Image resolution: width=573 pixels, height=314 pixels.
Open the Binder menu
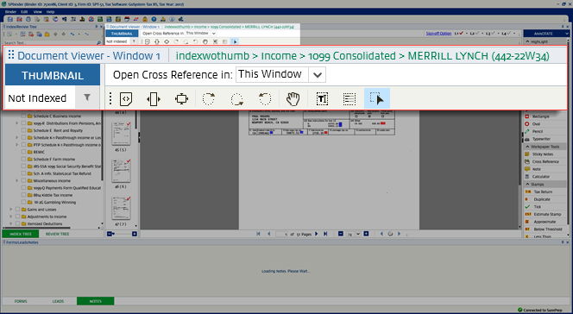(10, 12)
